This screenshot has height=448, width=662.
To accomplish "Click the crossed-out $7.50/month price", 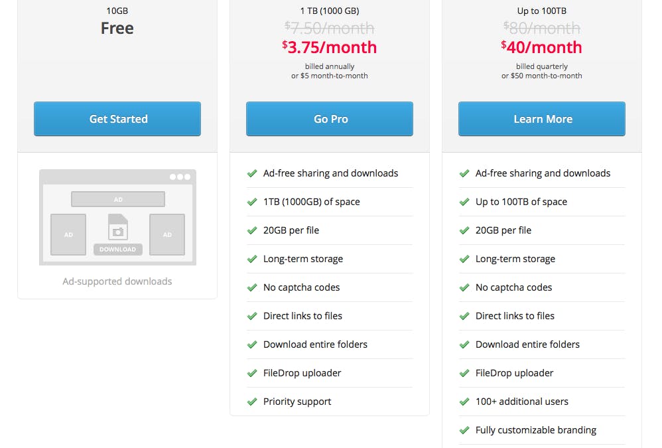I will pos(330,28).
